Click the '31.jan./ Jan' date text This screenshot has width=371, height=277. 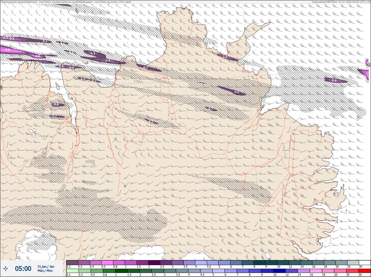(46, 267)
